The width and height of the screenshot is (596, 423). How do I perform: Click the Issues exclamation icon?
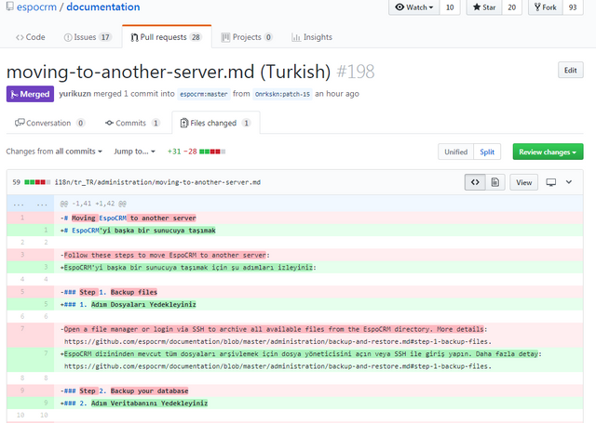(x=68, y=37)
